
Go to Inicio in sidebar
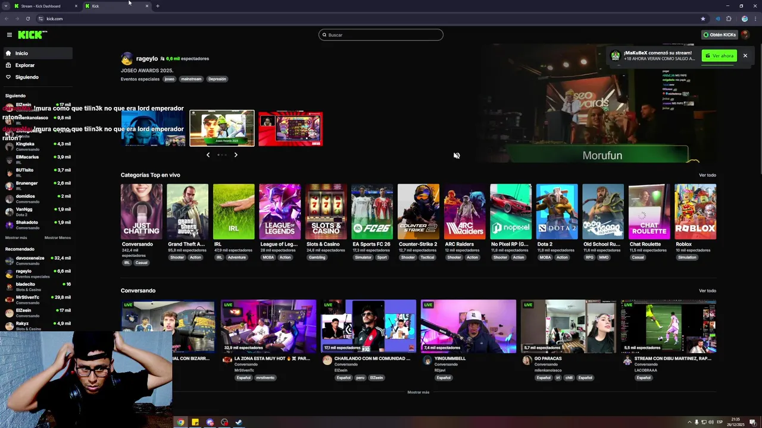point(38,53)
